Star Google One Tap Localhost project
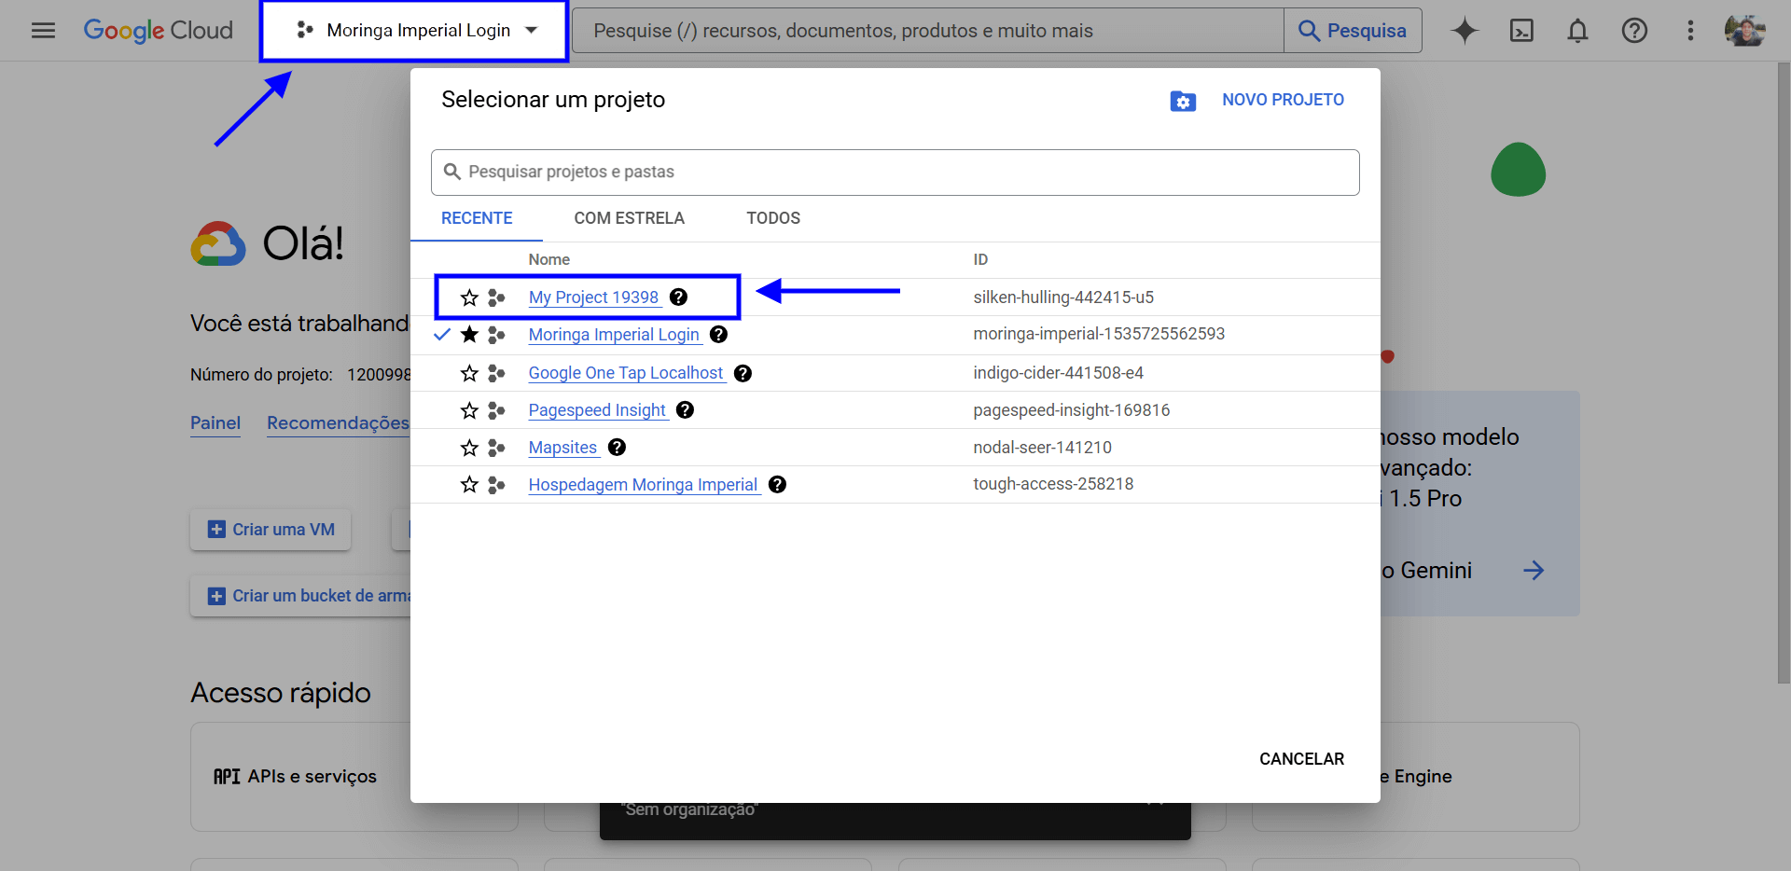The height and width of the screenshot is (871, 1791). (469, 373)
